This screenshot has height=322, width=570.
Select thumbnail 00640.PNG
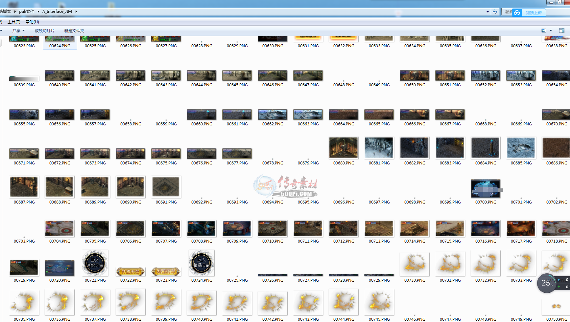pyautogui.click(x=59, y=75)
